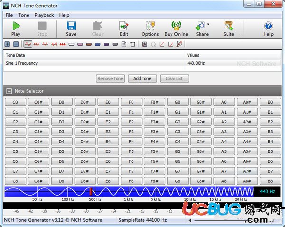
Task: Open the Playback menu
Action: pos(44,15)
